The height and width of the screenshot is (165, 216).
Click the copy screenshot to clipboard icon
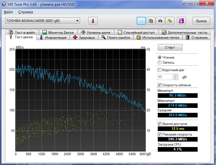tap(151, 21)
